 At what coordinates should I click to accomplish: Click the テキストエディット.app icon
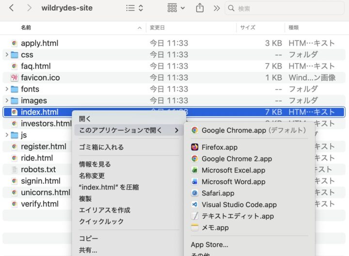[x=194, y=216]
